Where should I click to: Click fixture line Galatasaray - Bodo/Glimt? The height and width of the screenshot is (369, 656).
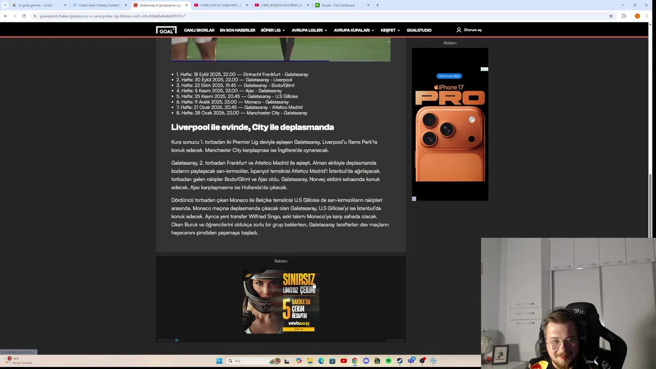(235, 85)
